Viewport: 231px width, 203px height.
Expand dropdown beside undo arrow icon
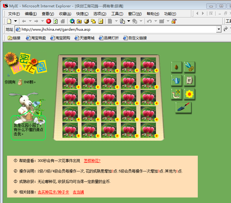[x=156, y=21]
